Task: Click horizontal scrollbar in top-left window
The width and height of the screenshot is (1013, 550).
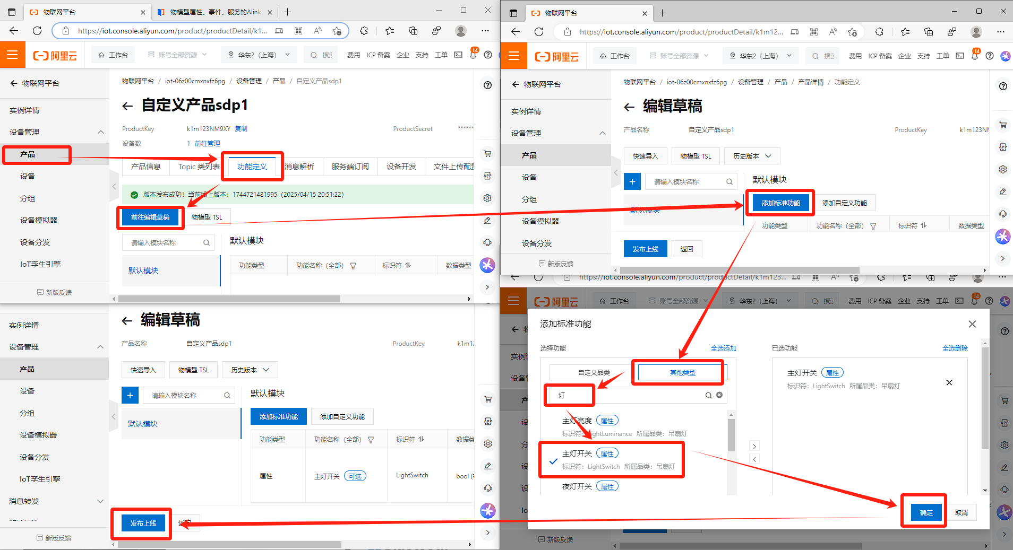Action: 229,299
